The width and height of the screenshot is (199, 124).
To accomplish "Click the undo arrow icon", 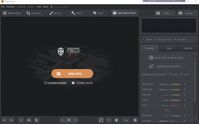I will pos(5,120).
